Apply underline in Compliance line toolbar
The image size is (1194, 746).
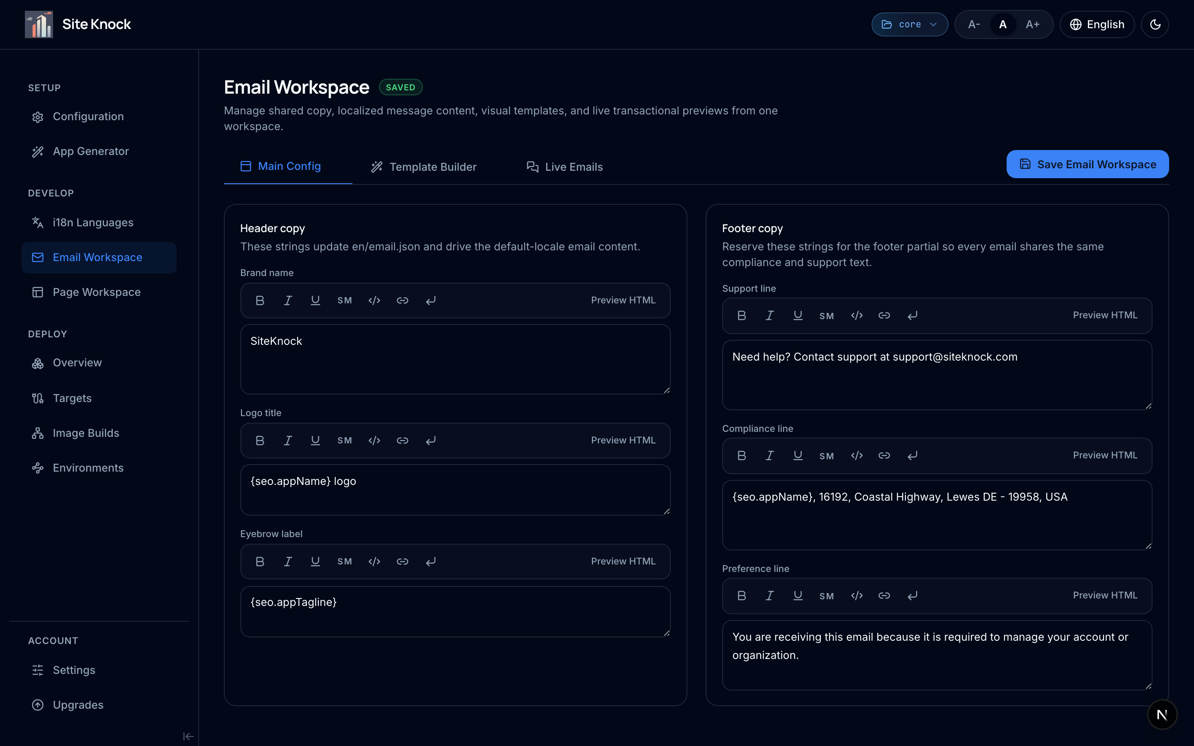[x=798, y=455]
